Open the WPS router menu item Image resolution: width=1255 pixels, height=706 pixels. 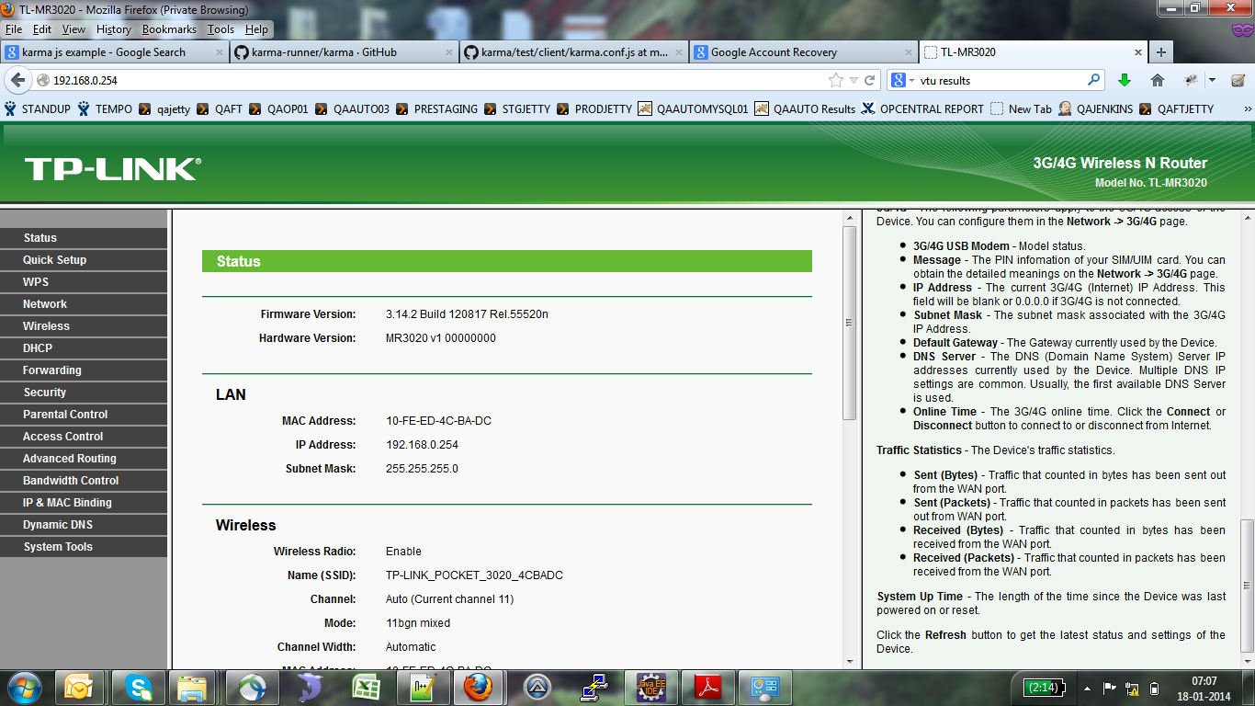pos(84,282)
